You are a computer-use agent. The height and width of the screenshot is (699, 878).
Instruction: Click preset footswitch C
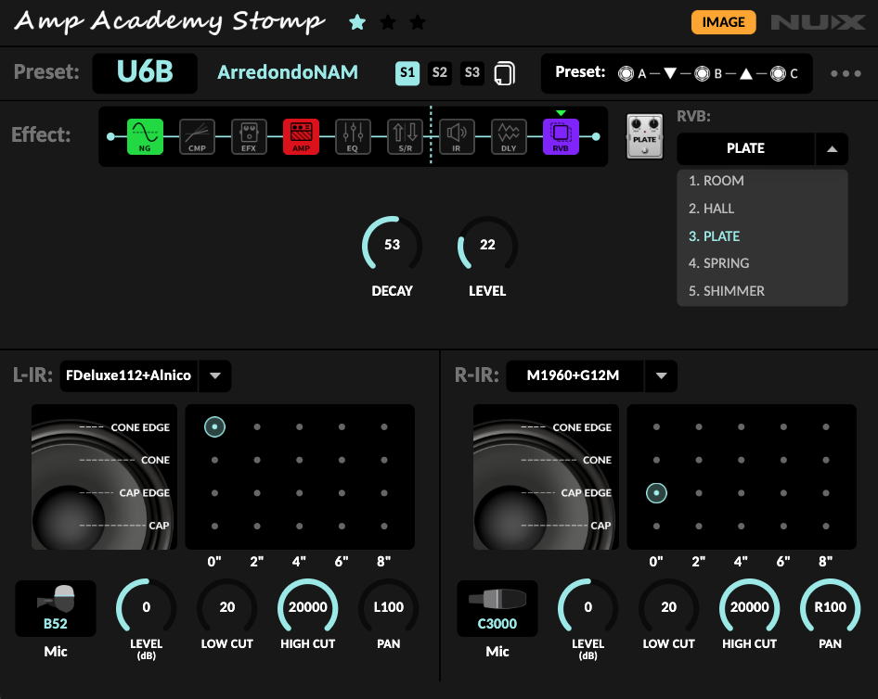point(779,73)
